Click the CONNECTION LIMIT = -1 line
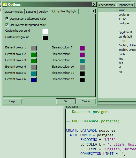The height and width of the screenshot is (158, 136). click(103, 154)
